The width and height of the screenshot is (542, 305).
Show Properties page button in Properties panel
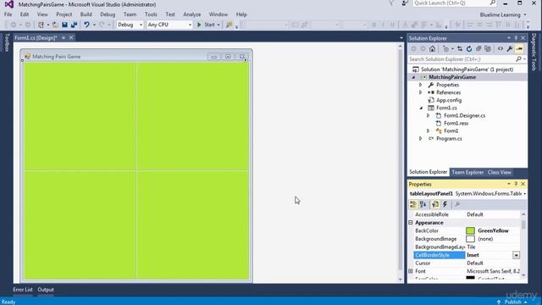coord(435,204)
